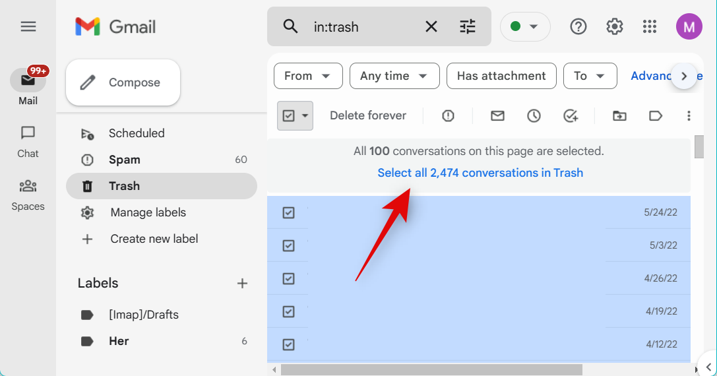Click the Labels tag icon in toolbar
The height and width of the screenshot is (376, 717).
[655, 116]
